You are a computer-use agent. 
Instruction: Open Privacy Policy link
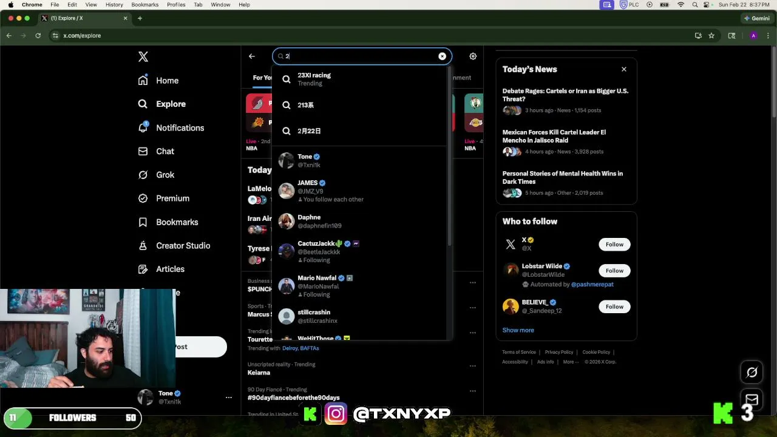559,352
